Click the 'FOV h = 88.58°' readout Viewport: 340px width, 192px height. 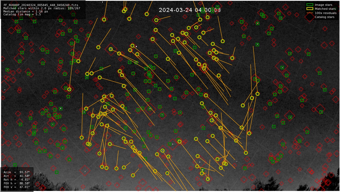17,183
